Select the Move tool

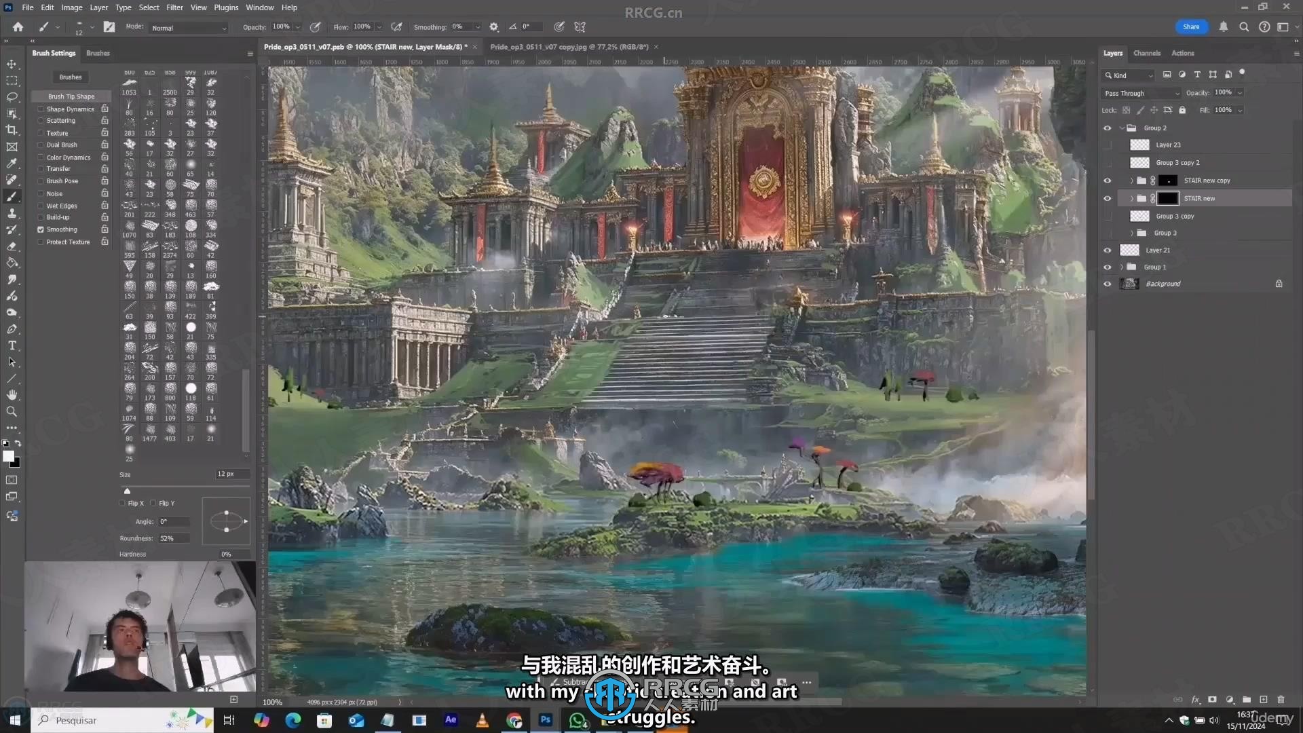pos(12,64)
